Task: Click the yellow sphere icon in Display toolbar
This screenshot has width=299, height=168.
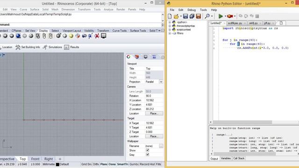Action: pos(71,36)
